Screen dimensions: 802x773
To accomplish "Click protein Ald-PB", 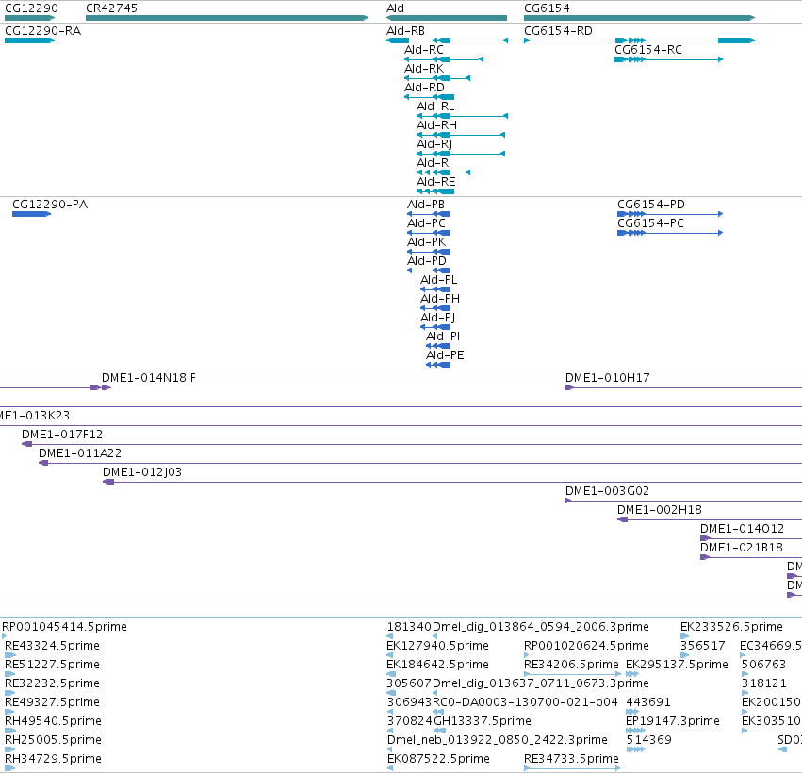I will tap(426, 205).
